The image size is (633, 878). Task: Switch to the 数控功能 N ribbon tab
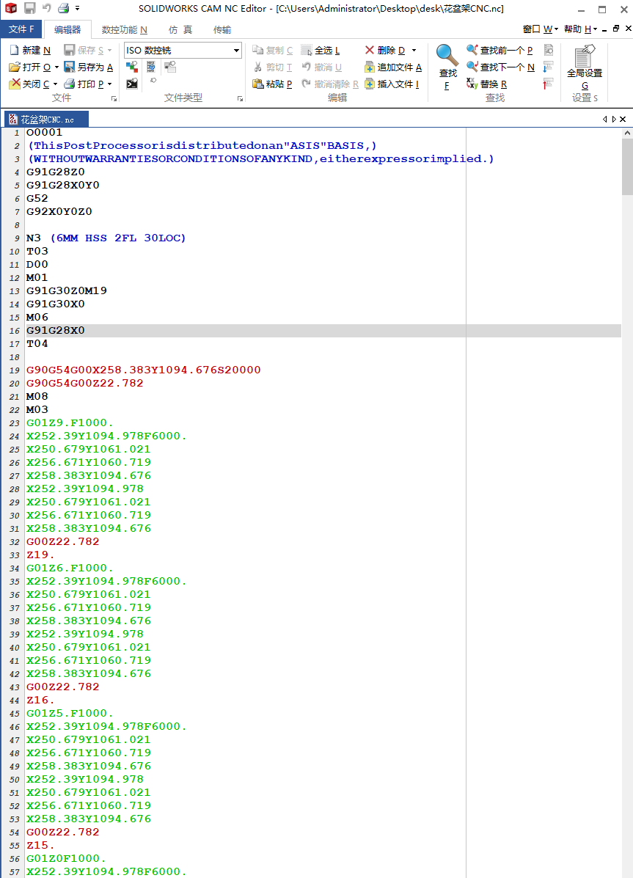[125, 29]
